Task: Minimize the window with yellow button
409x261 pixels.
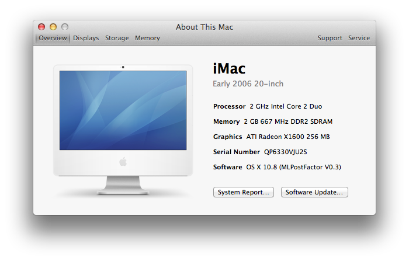Action: click(x=53, y=27)
